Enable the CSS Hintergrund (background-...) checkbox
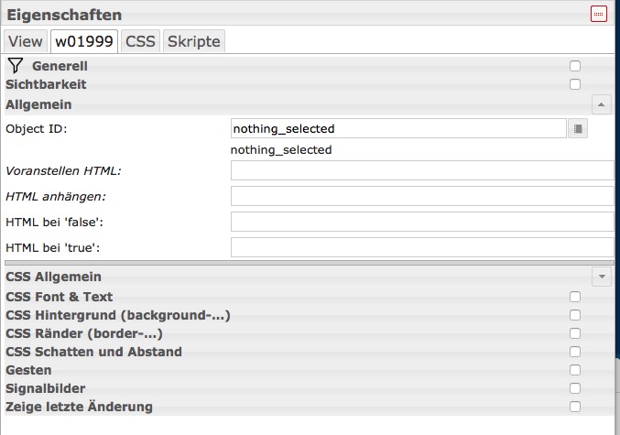 tap(575, 315)
